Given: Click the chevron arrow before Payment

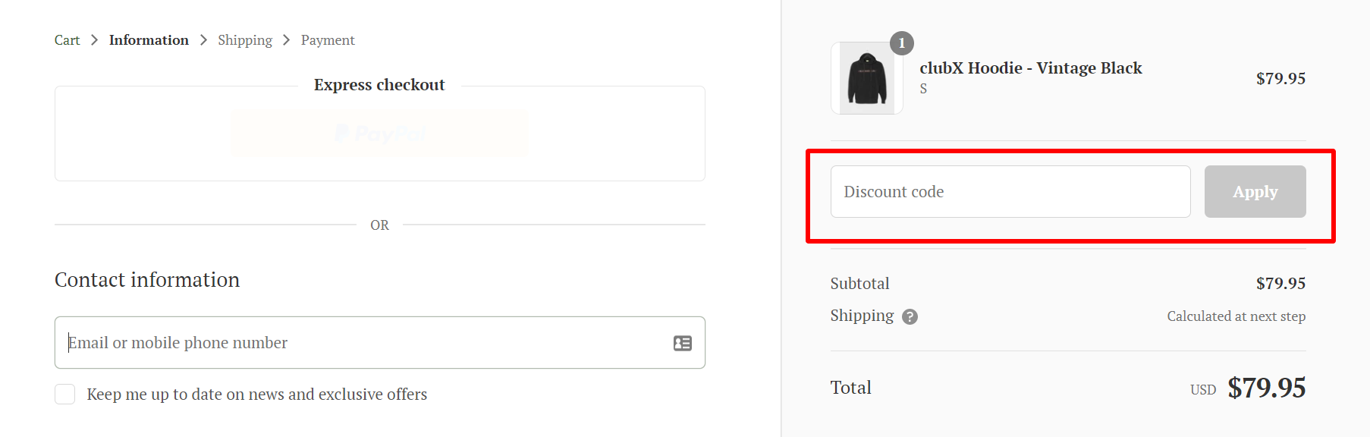Looking at the screenshot, I should (x=286, y=40).
